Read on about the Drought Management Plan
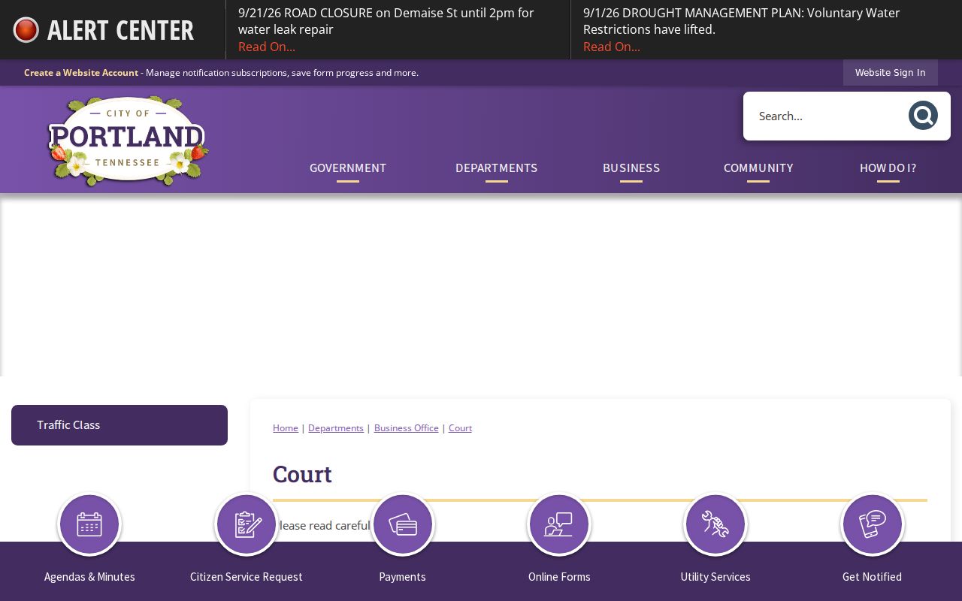 point(612,47)
